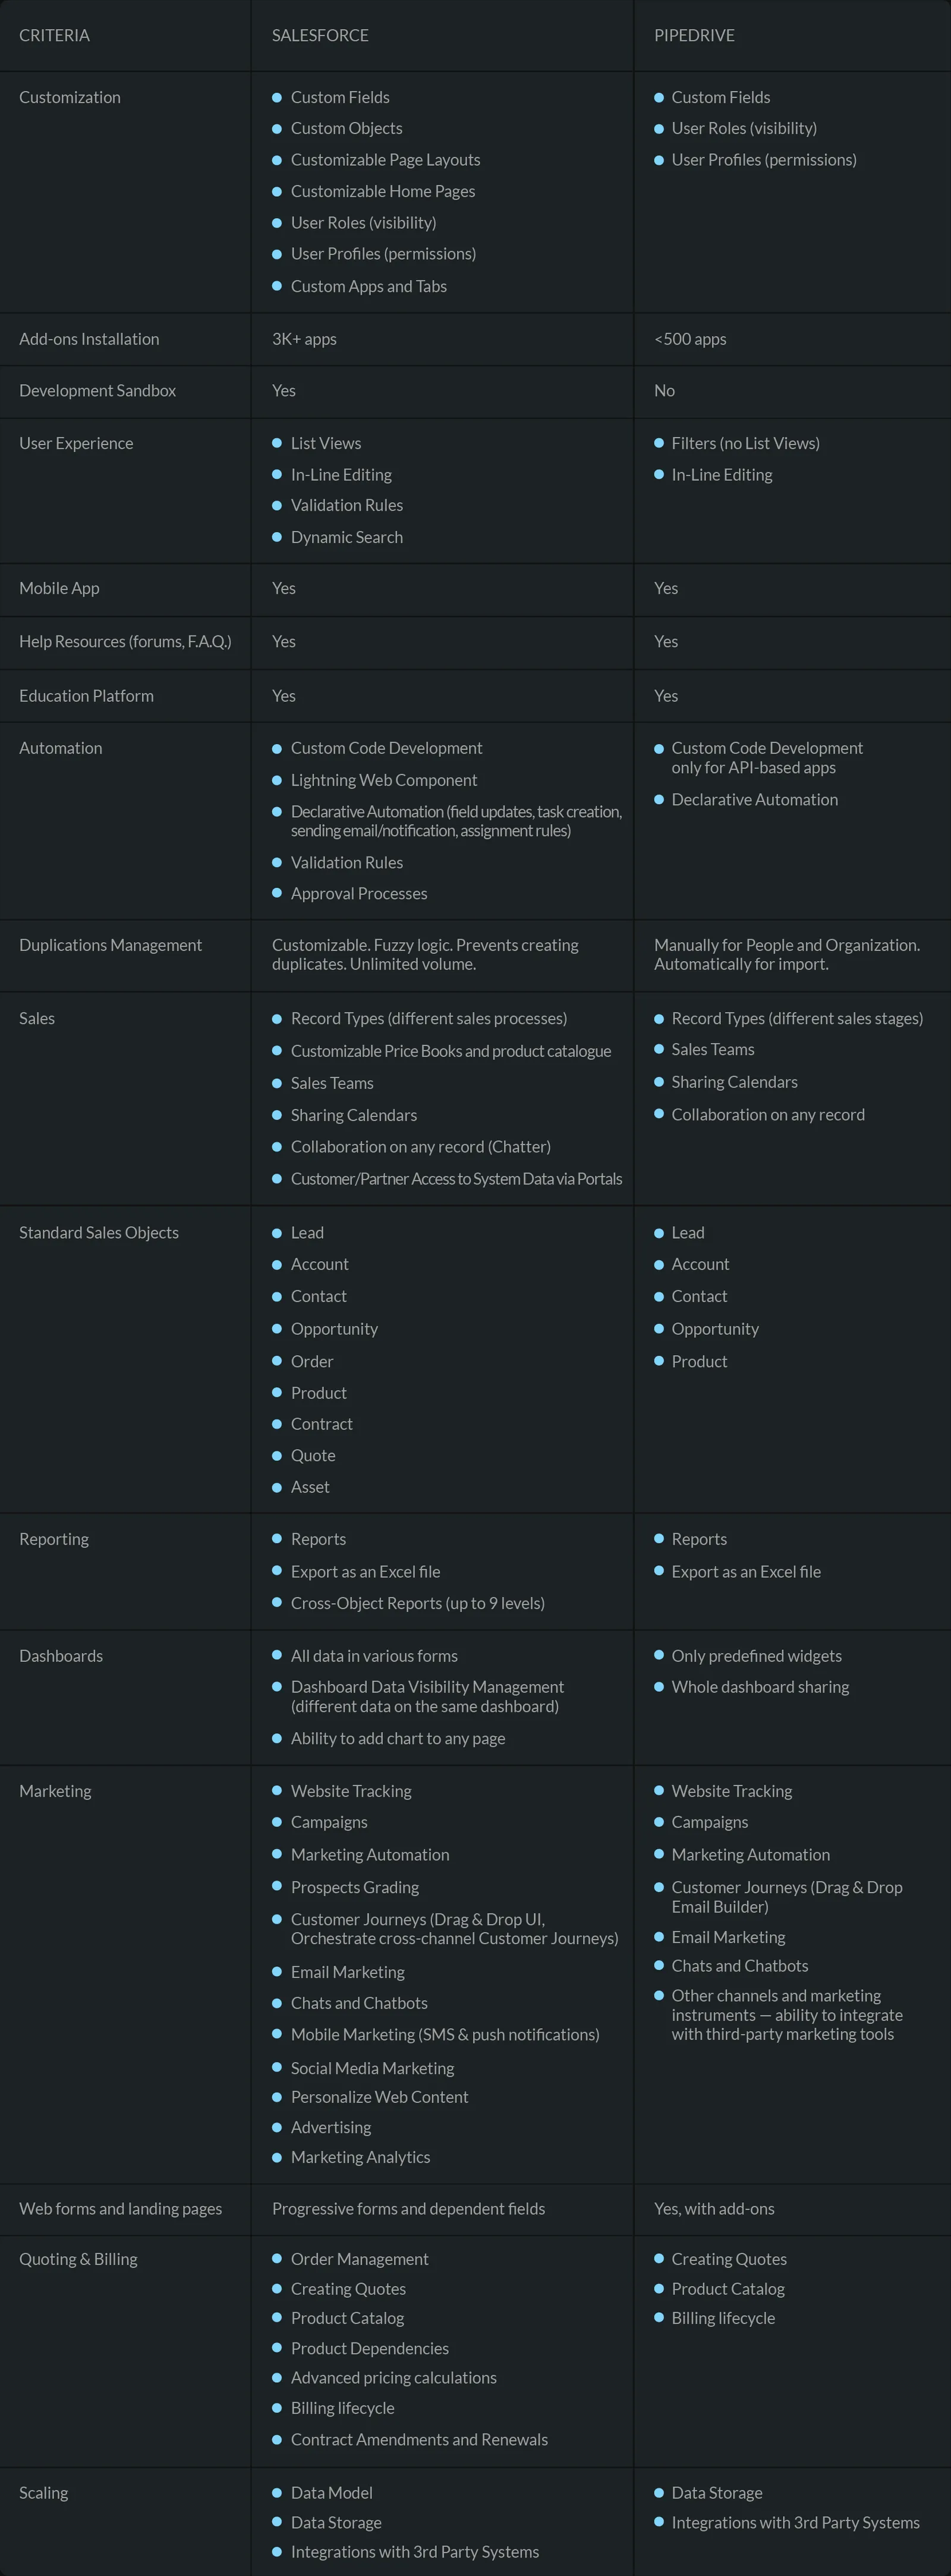The image size is (951, 2576).
Task: Select 'Lightning Web Component' item
Action: pos(384,780)
